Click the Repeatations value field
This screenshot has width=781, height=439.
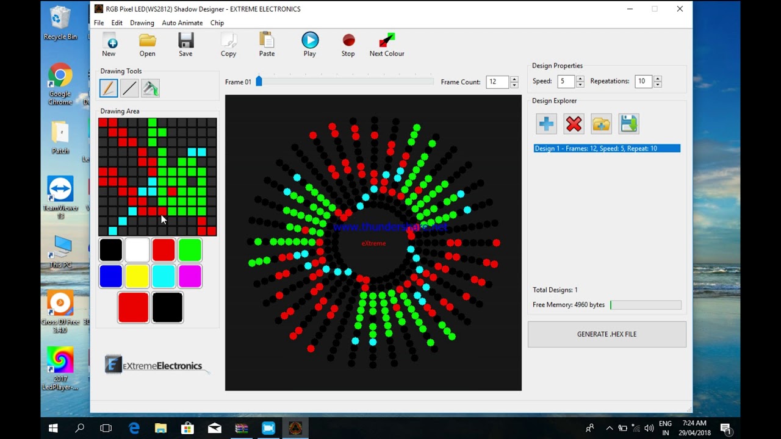click(643, 81)
